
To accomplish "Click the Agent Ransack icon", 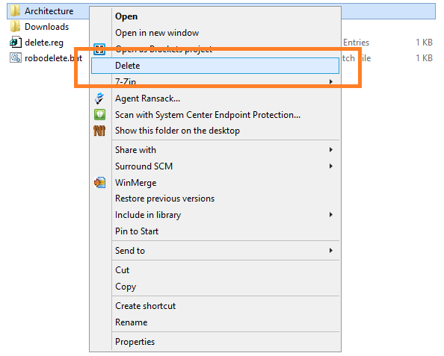I will click(99, 99).
